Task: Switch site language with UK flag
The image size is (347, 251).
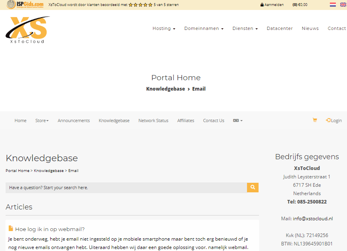Action: click(x=343, y=5)
